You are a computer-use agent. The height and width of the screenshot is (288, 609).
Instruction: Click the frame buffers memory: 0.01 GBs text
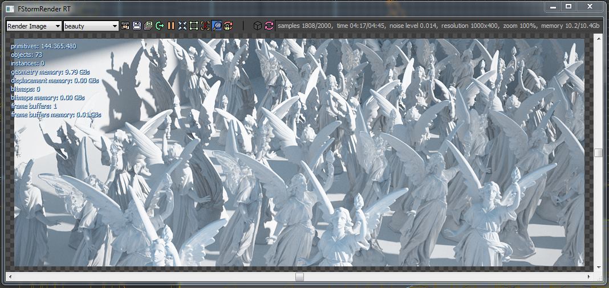point(56,115)
